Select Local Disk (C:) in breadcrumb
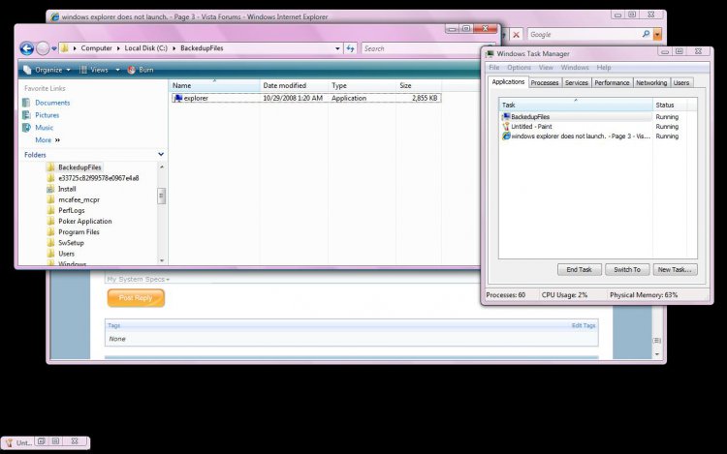The height and width of the screenshot is (454, 727). tap(145, 48)
